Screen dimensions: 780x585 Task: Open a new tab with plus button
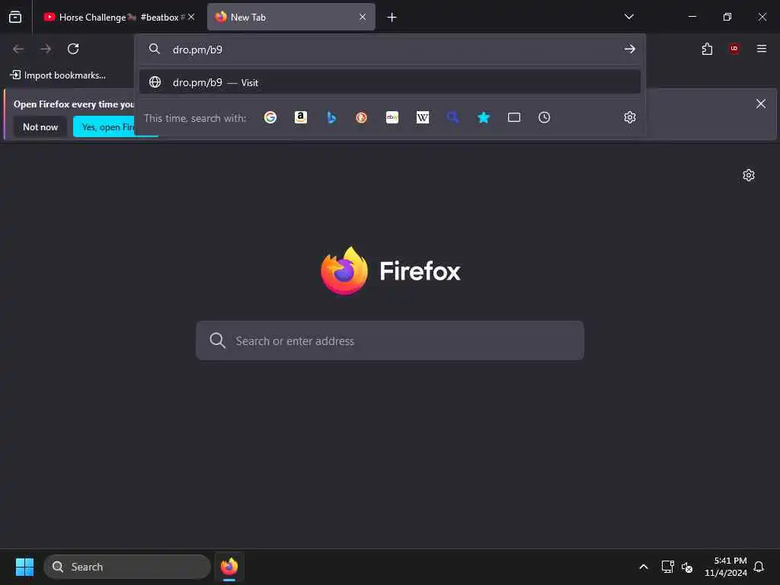point(392,18)
